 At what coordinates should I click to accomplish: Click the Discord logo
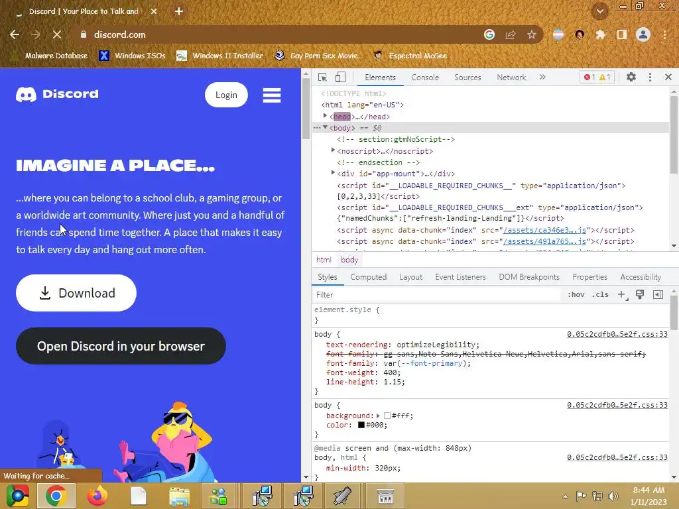[57, 94]
